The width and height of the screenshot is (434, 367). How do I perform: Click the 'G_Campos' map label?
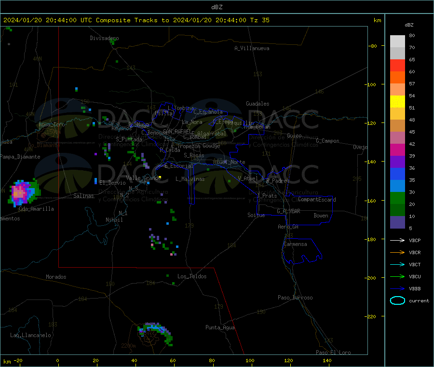(327, 141)
